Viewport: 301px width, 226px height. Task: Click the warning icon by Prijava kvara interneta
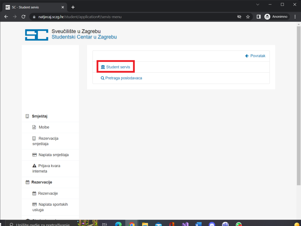pyautogui.click(x=34, y=166)
